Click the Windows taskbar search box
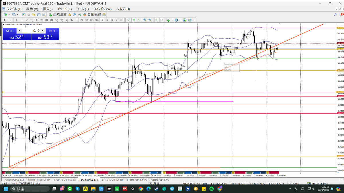The width and height of the screenshot is (344, 193). (30, 189)
